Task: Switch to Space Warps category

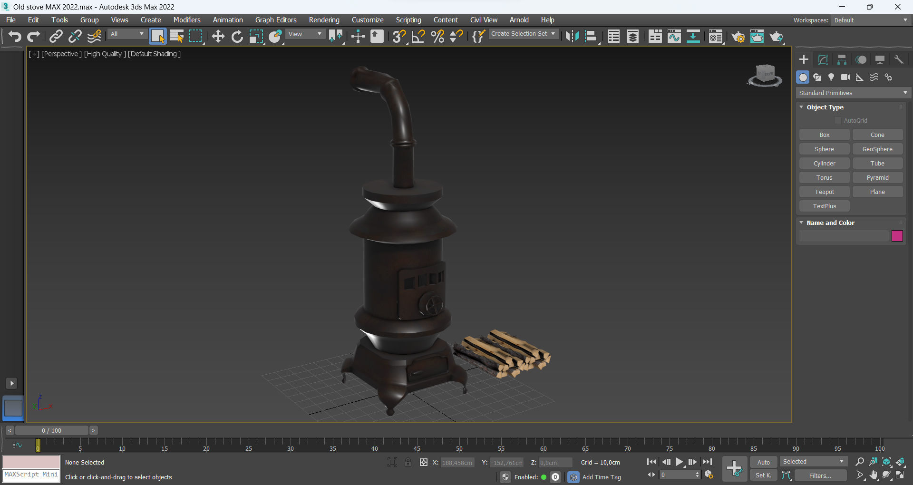Action: click(x=874, y=77)
